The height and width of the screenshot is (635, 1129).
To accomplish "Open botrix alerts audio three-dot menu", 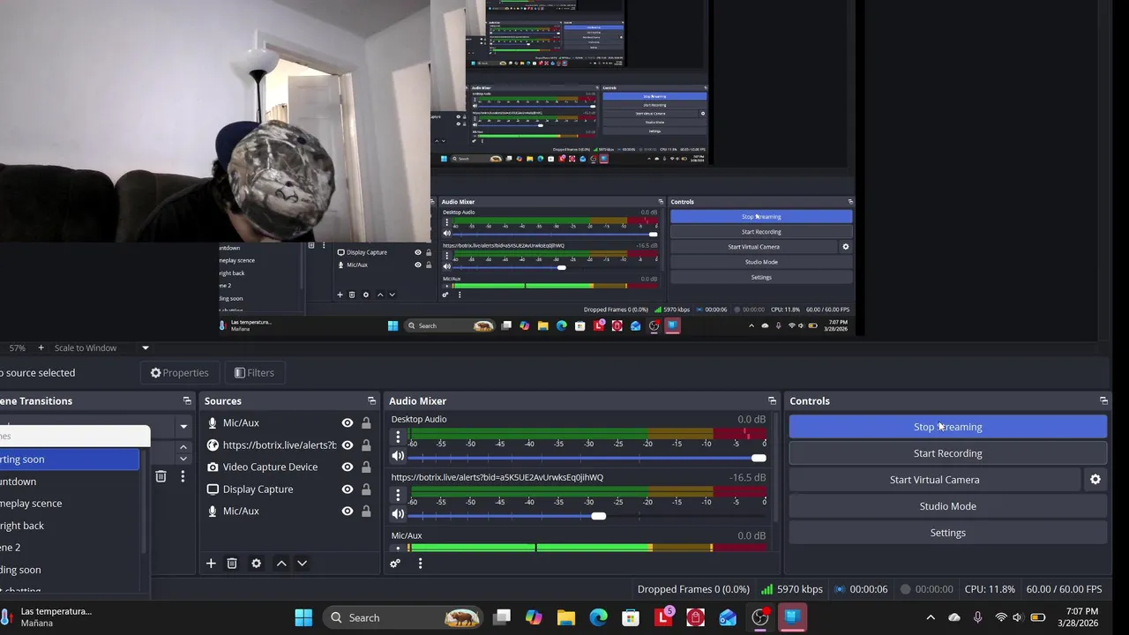I will 398,495.
